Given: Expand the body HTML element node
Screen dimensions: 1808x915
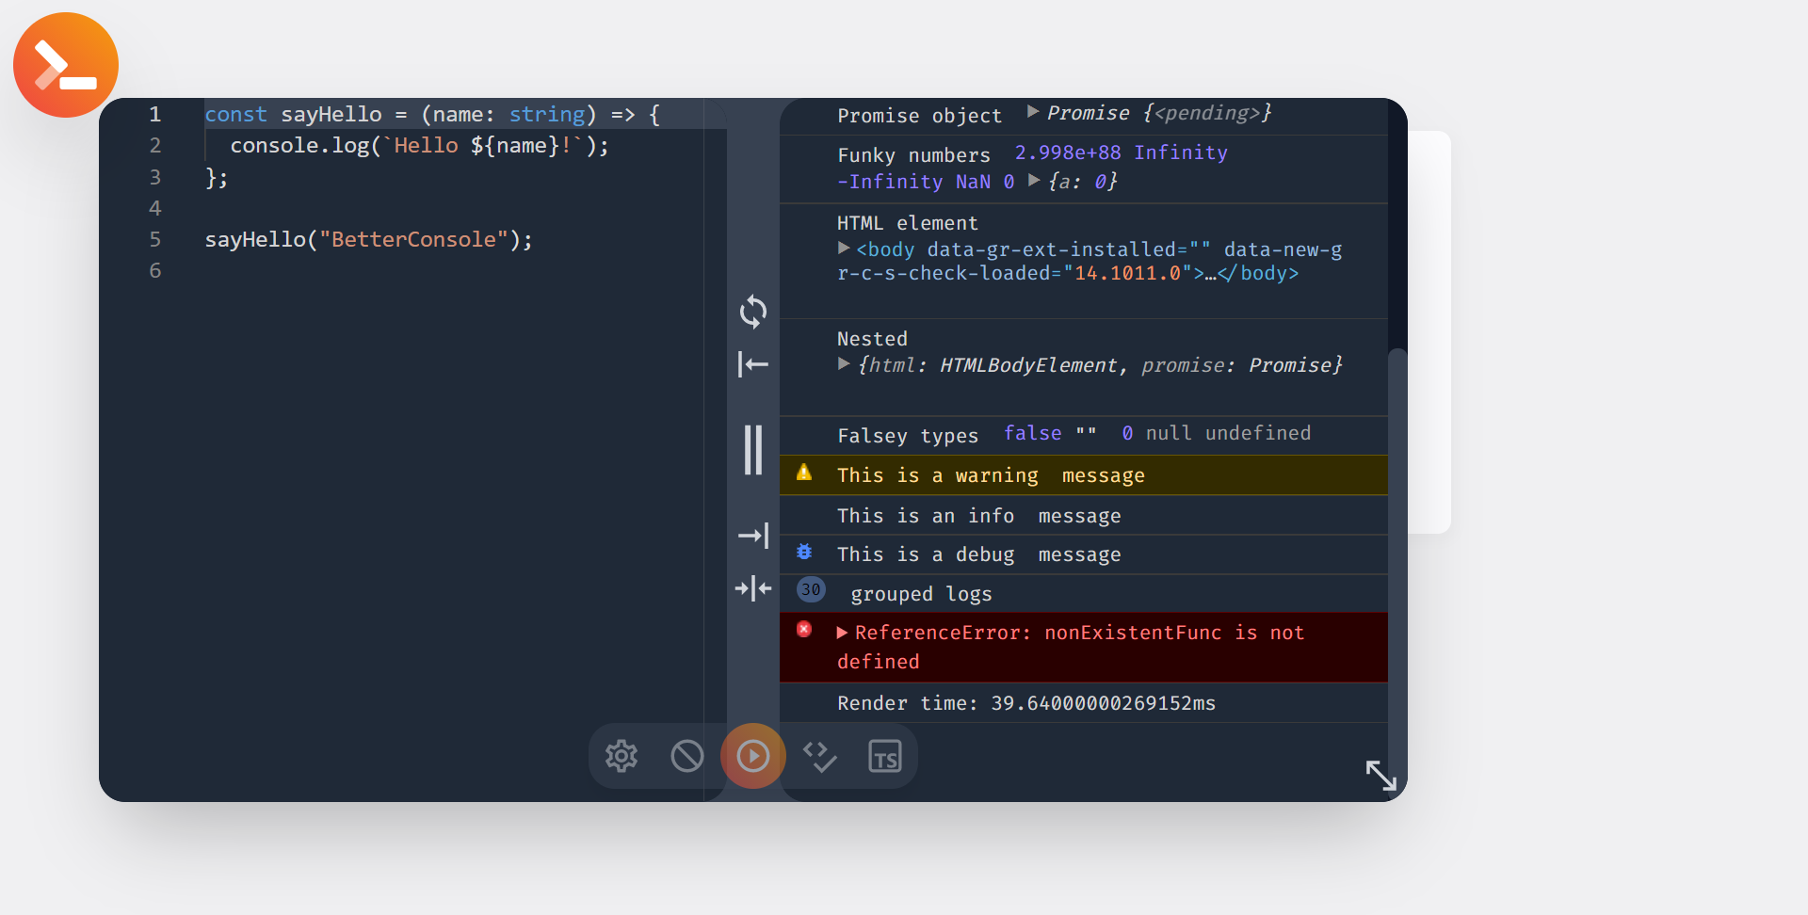Looking at the screenshot, I should 844,249.
